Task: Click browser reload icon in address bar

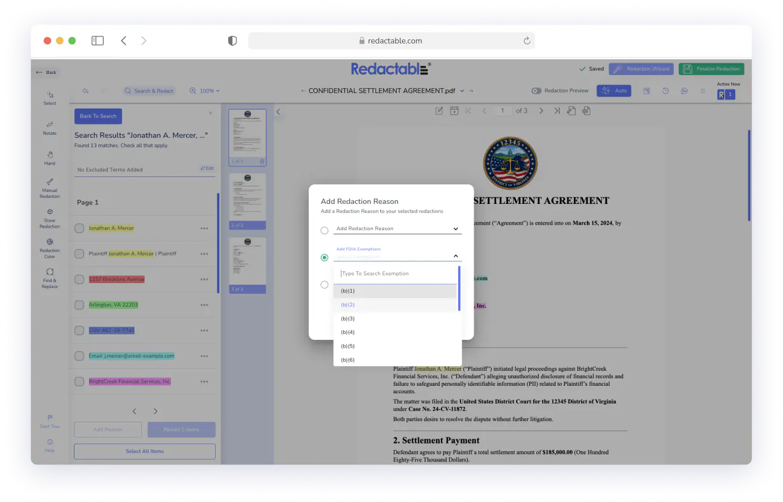Action: click(527, 41)
